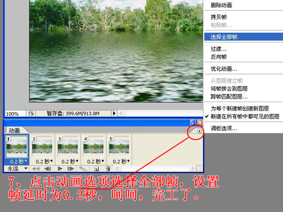The width and height of the screenshot is (283, 212).
Task: Select animation frame 2 thumbnail
Action: click(42, 146)
